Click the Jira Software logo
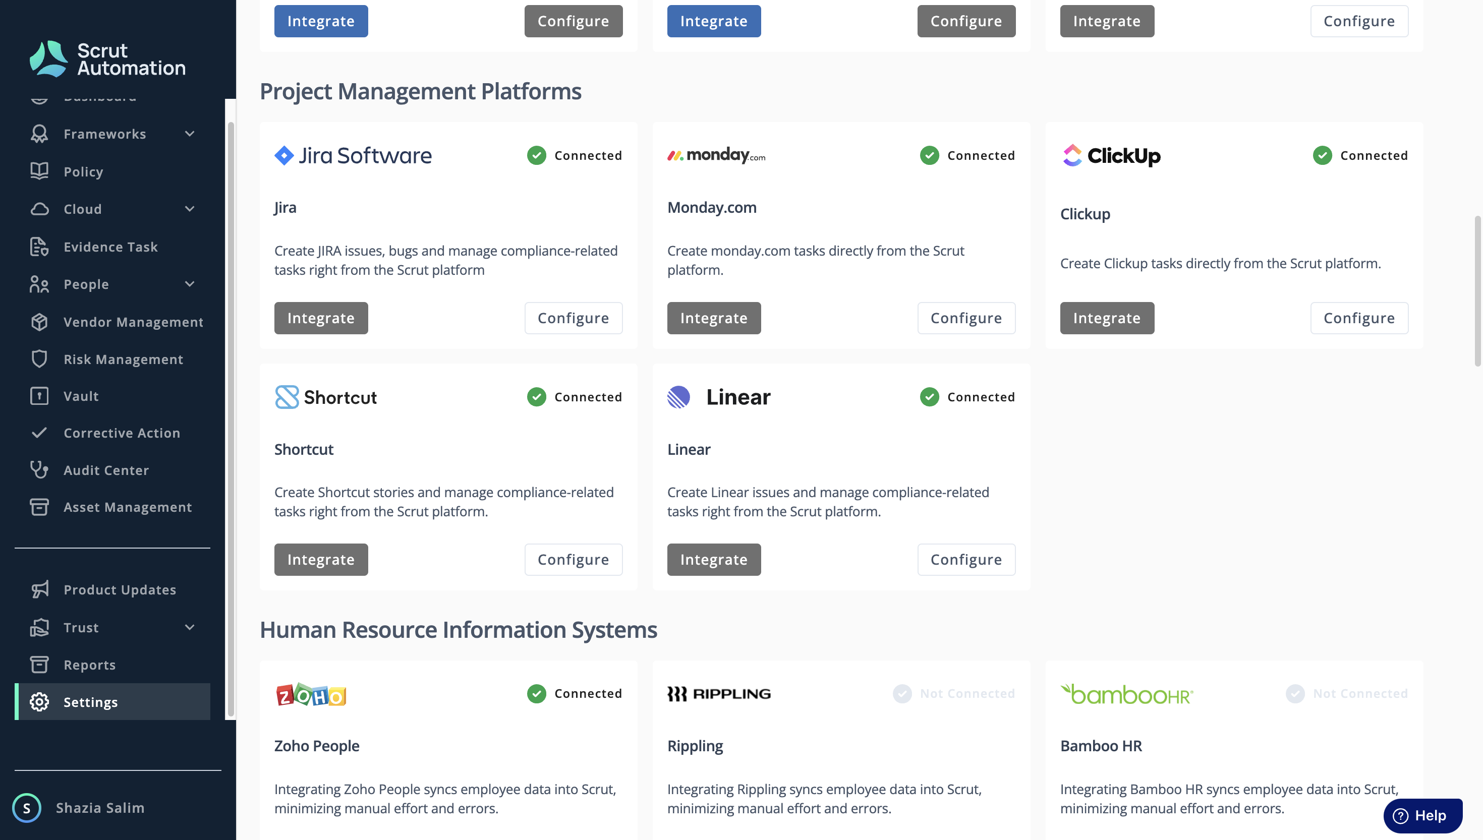The height and width of the screenshot is (840, 1483). 353,155
